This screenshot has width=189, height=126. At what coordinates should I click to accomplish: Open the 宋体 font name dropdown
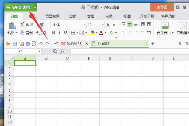[85, 25]
